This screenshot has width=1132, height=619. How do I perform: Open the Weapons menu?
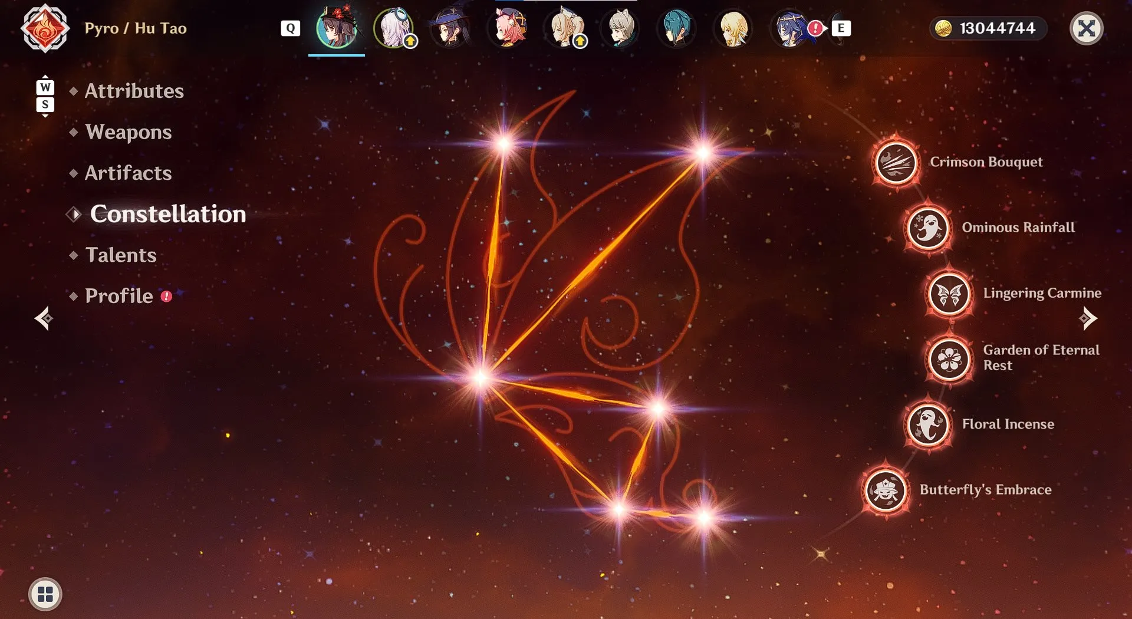click(129, 132)
